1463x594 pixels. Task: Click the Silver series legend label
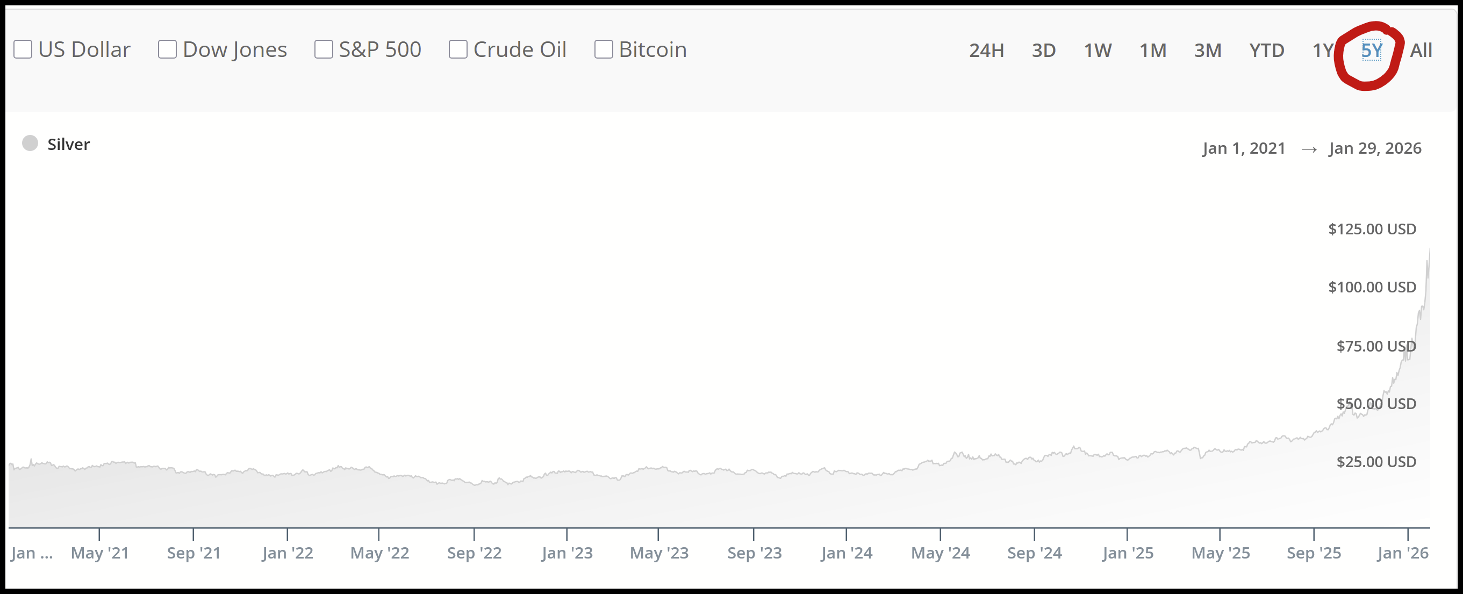coord(68,144)
